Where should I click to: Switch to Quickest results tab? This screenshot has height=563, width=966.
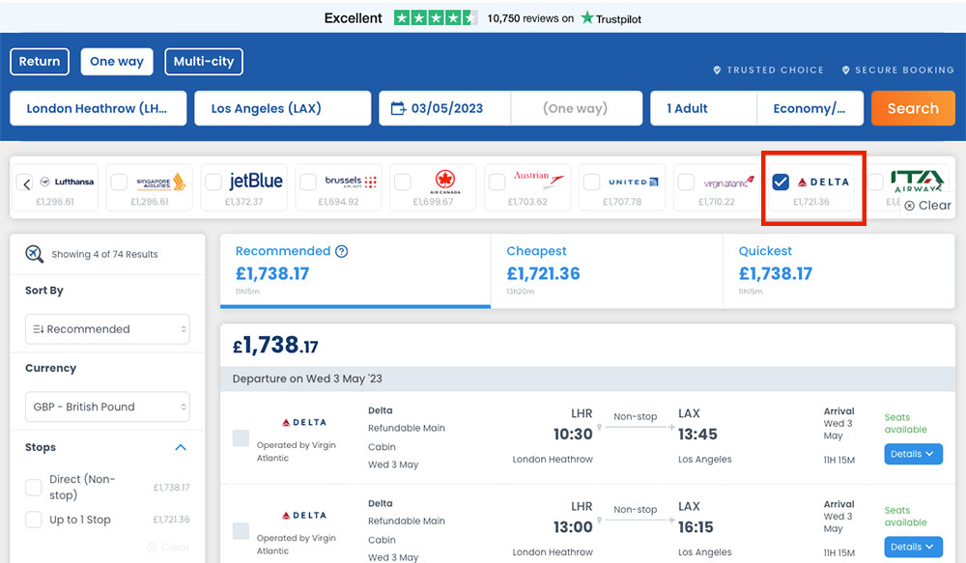(x=839, y=270)
